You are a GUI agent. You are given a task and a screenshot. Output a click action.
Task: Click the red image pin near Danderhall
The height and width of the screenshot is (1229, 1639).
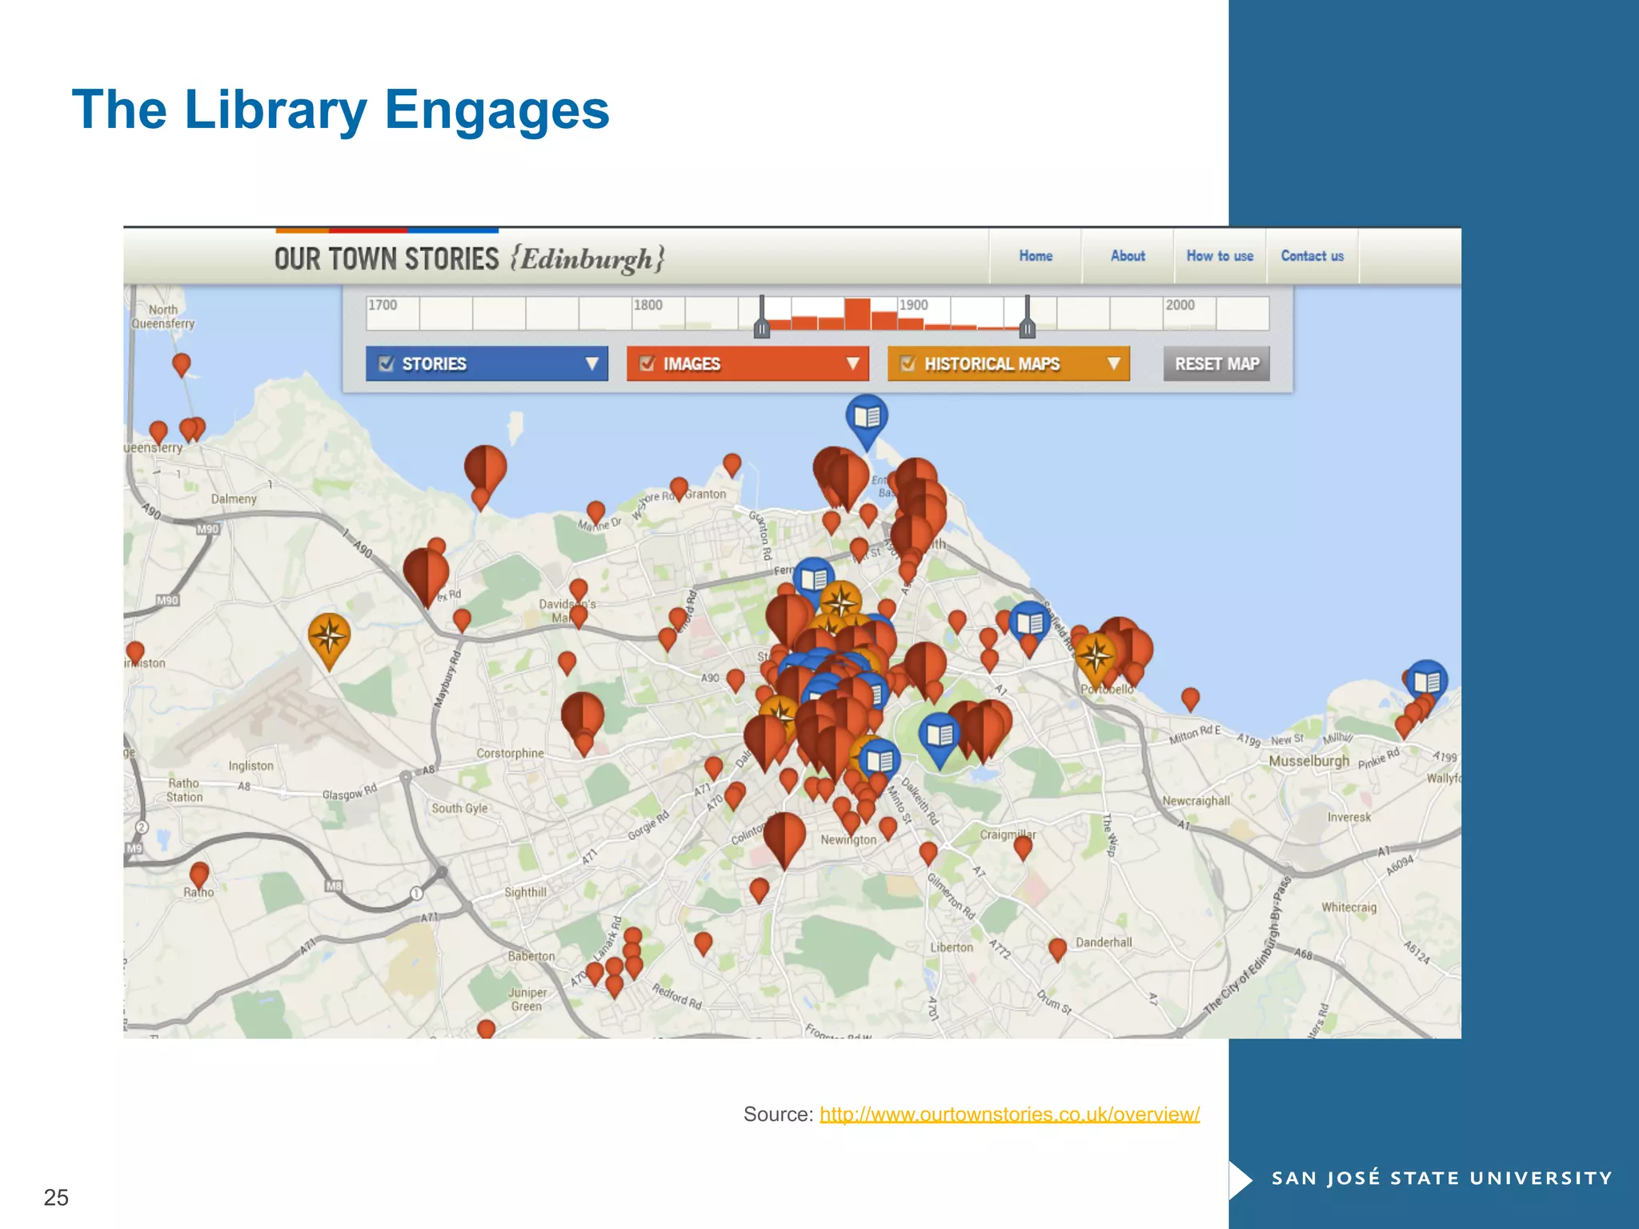point(1057,950)
